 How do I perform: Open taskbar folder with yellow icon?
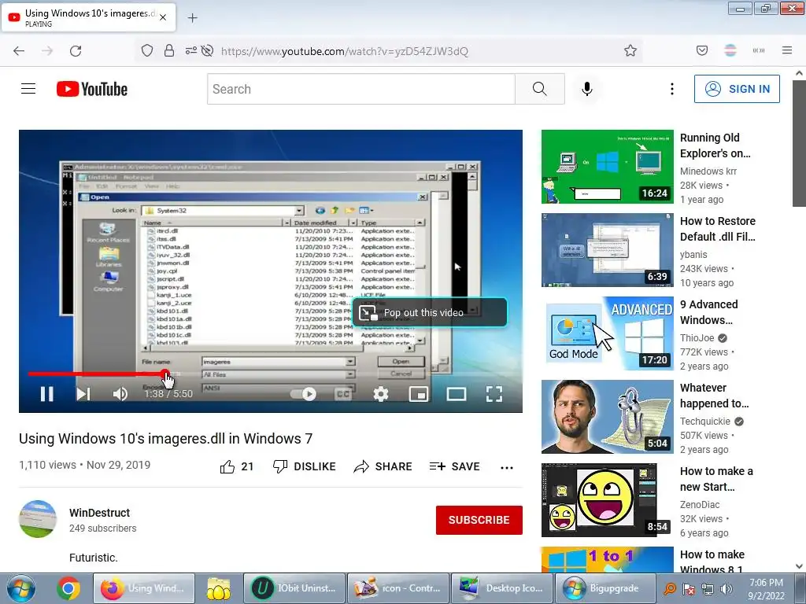tap(218, 588)
